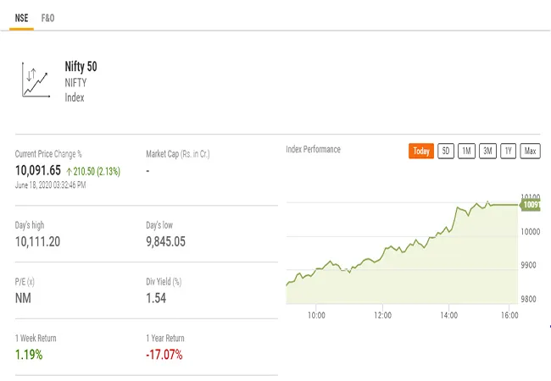Viewport: 551px width, 381px height.
Task: Click the 9800 y-axis label
Action: coord(528,299)
